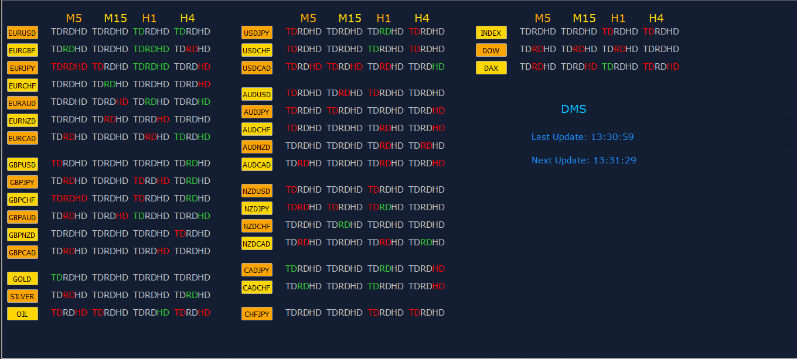Click H4 column header above INDEX row
The height and width of the screenshot is (359, 797).
656,18
